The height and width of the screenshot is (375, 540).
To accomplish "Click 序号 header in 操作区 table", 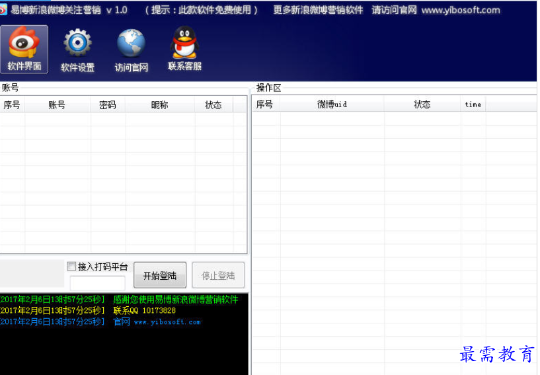I will 266,104.
